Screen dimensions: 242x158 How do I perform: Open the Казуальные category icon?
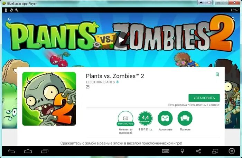[x=165, y=118]
